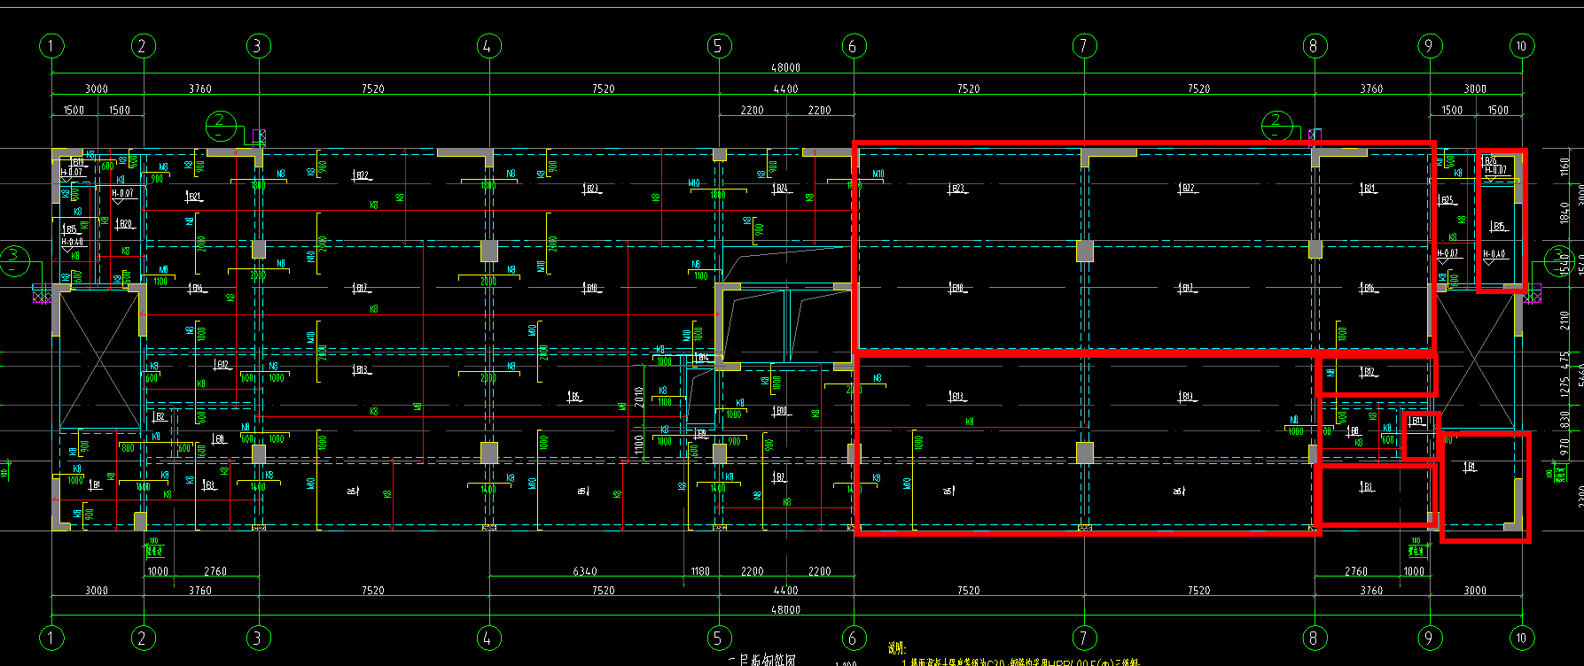Click the top 3000 dimension between axes 9 and 10
The image size is (1584, 666).
pos(1475,89)
